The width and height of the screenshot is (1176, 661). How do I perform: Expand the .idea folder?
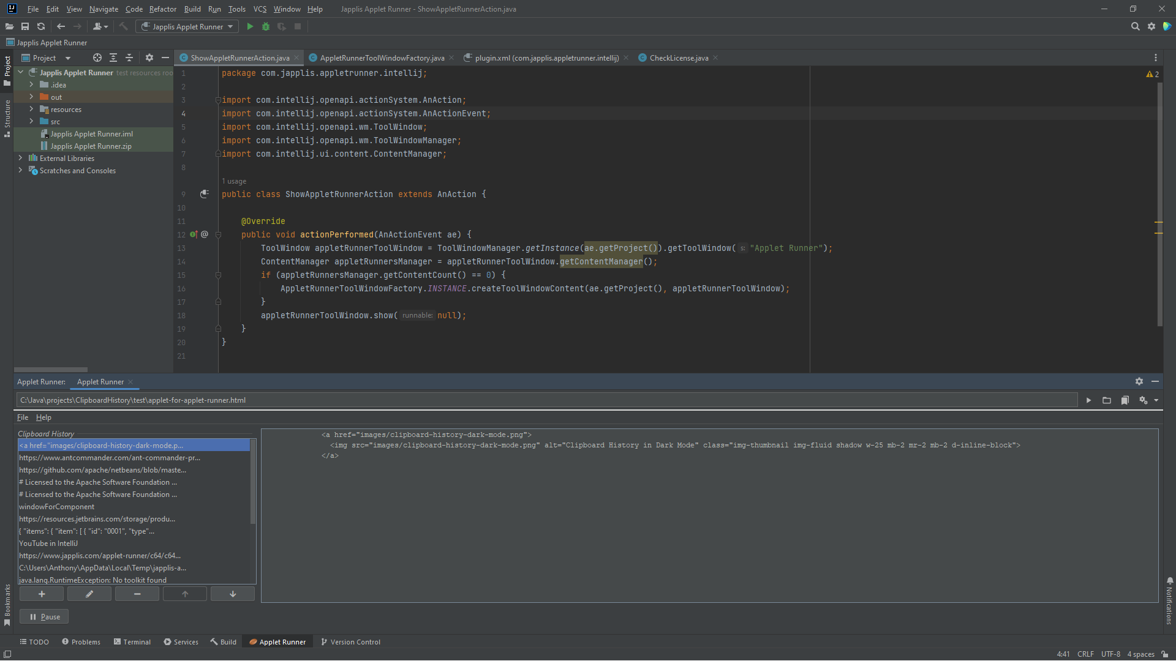point(31,84)
